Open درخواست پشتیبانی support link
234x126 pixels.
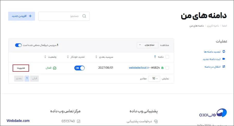click(x=139, y=121)
